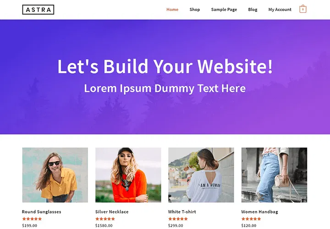Open the White T-shirt product image

point(201,175)
